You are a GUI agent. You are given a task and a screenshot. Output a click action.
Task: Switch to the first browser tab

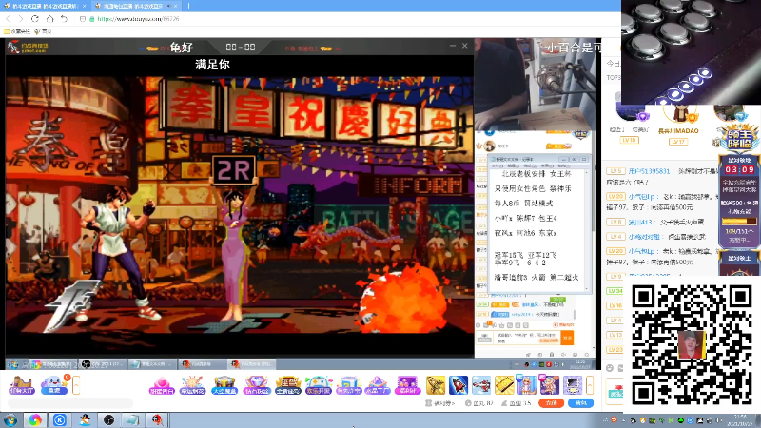coord(45,6)
